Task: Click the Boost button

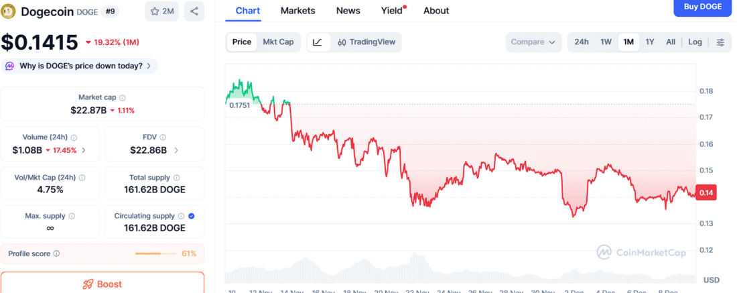Action: point(102,284)
